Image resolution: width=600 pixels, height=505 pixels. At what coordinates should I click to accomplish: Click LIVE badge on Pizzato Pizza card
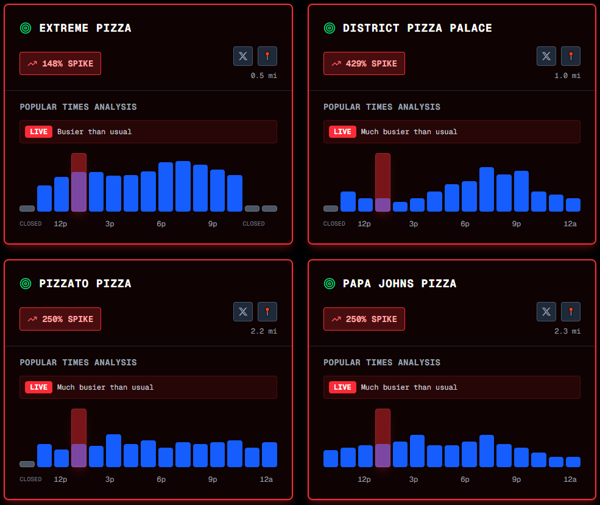38,387
